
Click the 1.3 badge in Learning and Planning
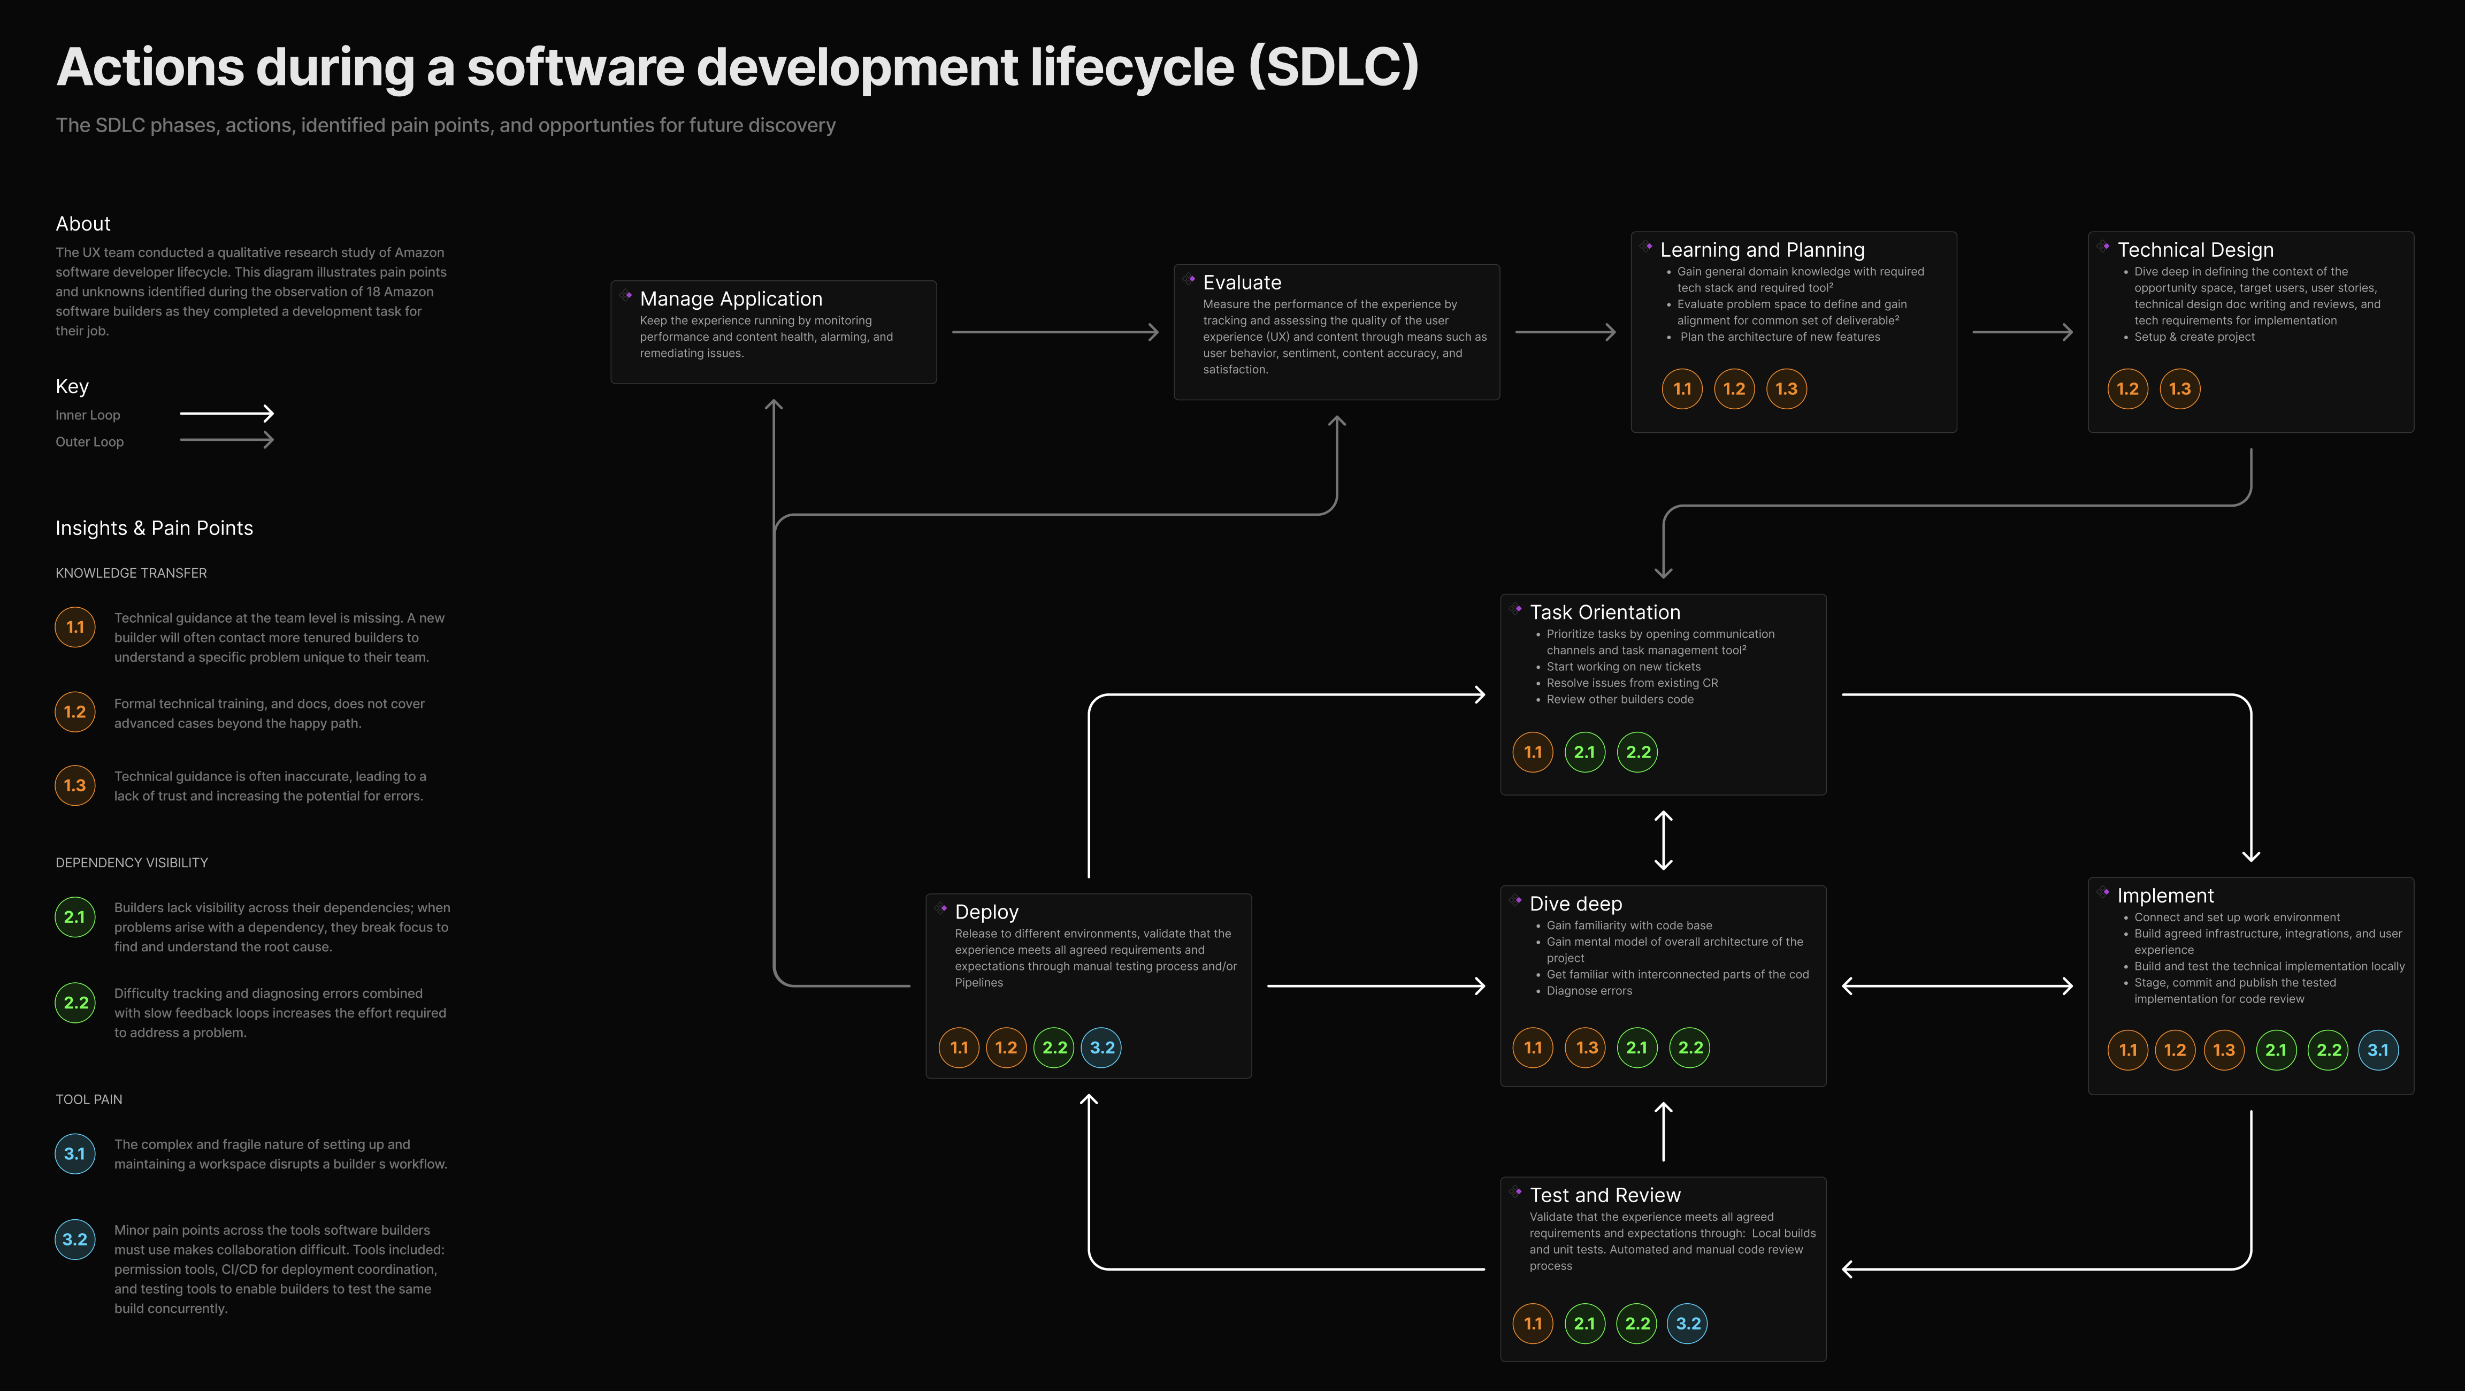[1787, 389]
